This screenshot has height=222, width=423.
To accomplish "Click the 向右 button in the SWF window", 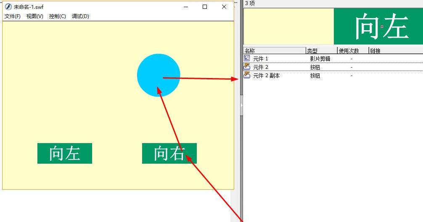I will point(169,153).
